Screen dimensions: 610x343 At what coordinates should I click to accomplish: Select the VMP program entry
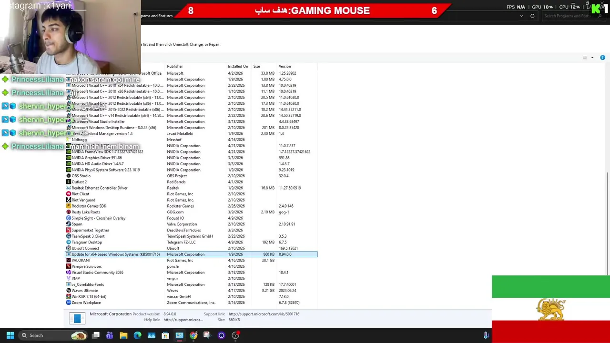coord(191,279)
